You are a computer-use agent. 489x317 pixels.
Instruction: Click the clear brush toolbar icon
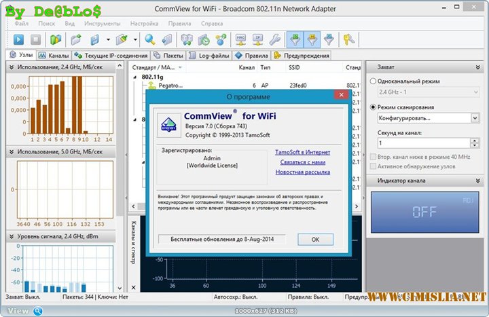point(122,39)
